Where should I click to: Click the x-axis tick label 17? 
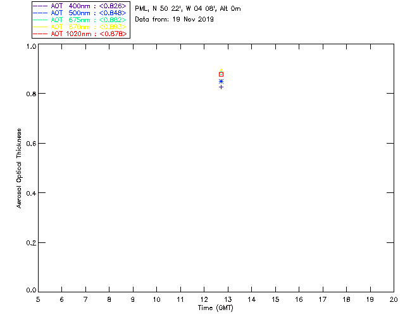[x=323, y=299]
